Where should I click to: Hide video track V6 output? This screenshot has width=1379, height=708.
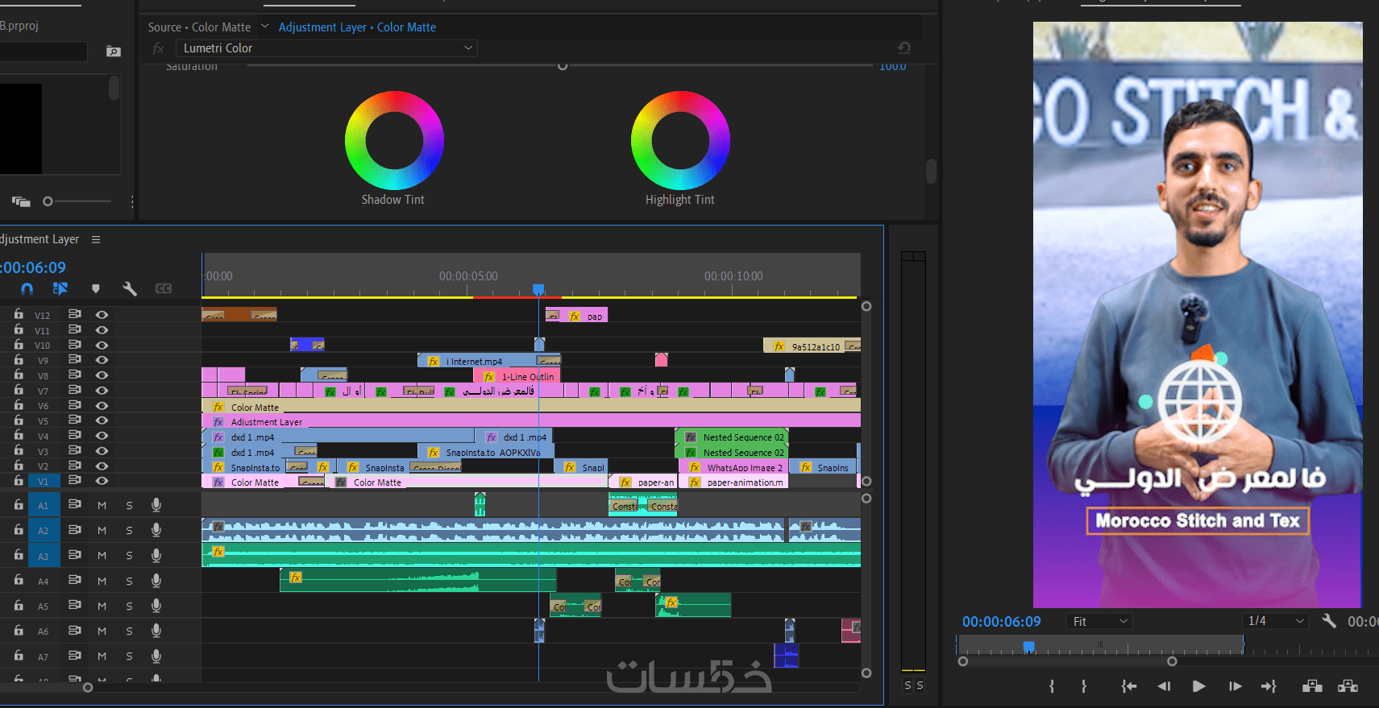tap(102, 405)
